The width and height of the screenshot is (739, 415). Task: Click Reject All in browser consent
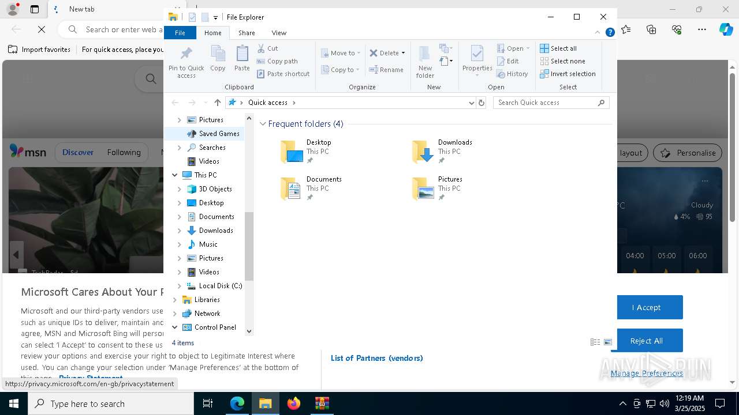tap(646, 341)
